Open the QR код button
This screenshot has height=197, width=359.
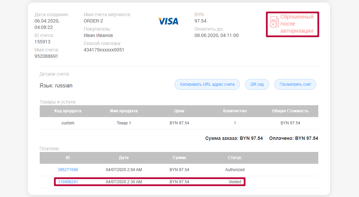pos(257,84)
